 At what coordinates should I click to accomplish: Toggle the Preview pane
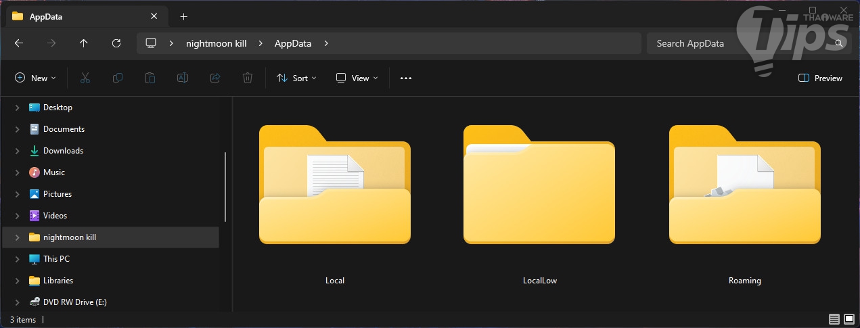(x=821, y=78)
